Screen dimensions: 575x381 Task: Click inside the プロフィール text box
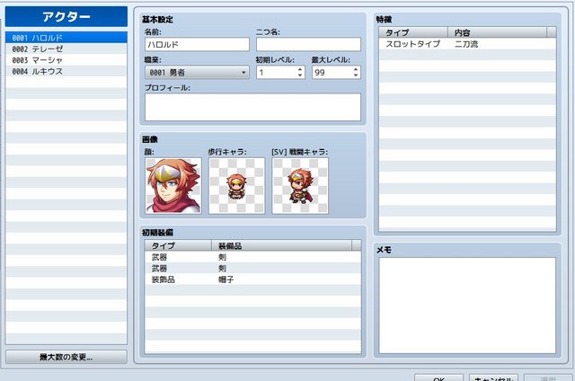point(252,107)
